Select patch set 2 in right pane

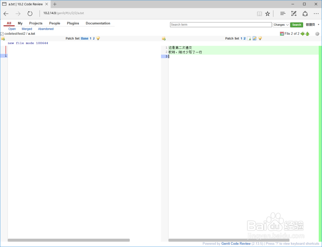pos(245,38)
